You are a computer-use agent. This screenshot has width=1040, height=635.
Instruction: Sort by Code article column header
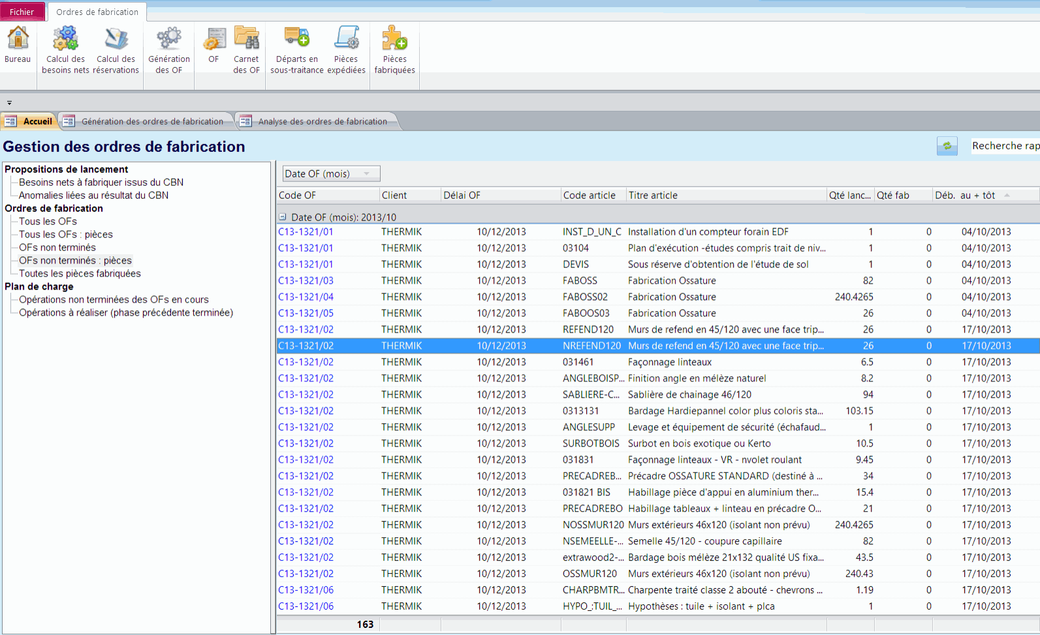(589, 195)
